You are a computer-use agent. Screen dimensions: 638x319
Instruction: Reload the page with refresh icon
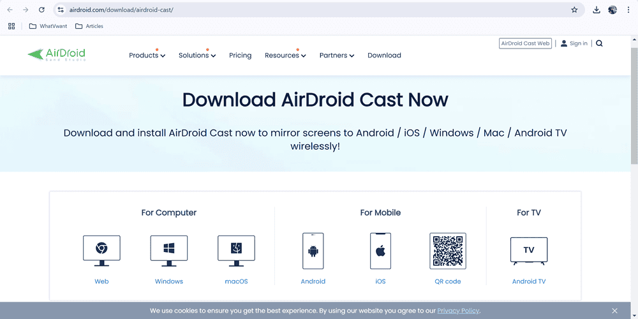[x=41, y=10]
